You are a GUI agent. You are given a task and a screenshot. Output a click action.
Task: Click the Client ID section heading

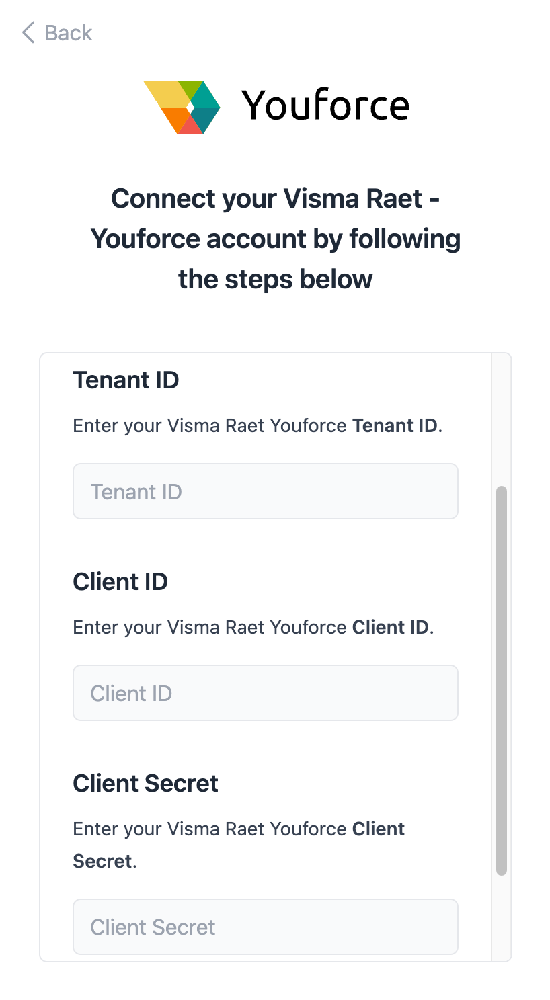pos(120,582)
